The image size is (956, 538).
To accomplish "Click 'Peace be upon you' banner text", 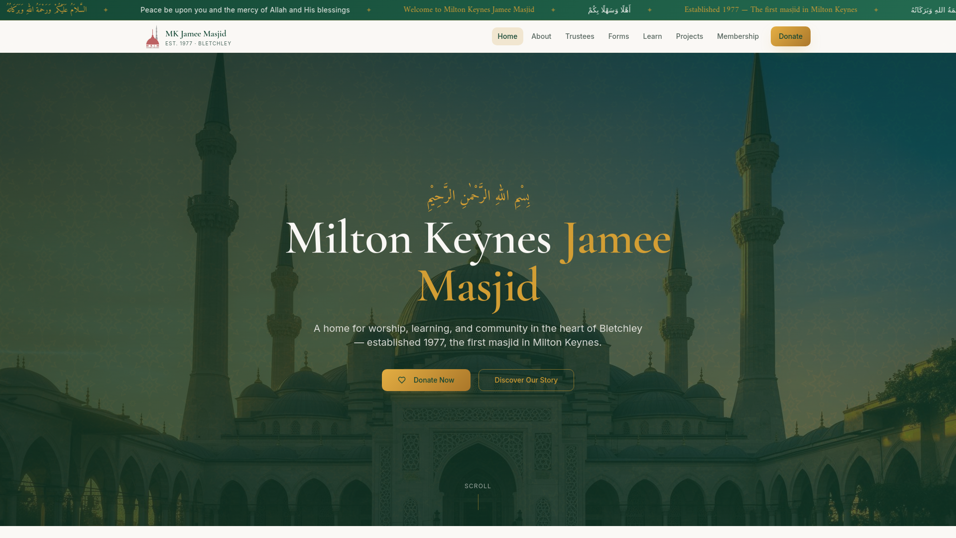I will [245, 10].
